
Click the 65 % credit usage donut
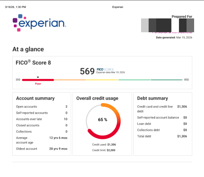click(103, 121)
